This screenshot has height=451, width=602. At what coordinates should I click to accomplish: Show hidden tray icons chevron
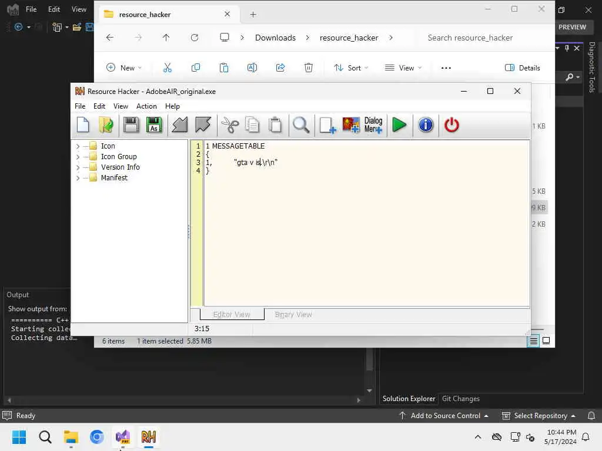(477, 437)
